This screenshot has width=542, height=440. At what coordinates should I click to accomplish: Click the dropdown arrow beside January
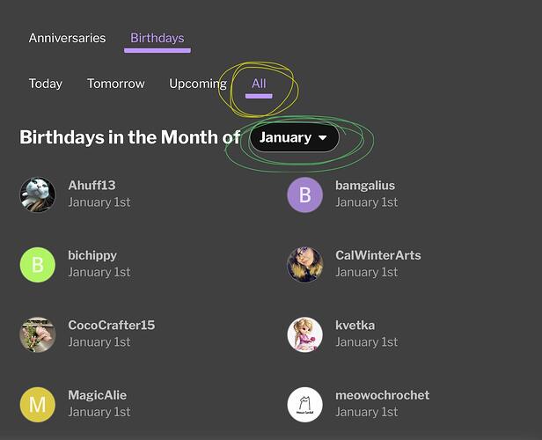click(x=323, y=138)
